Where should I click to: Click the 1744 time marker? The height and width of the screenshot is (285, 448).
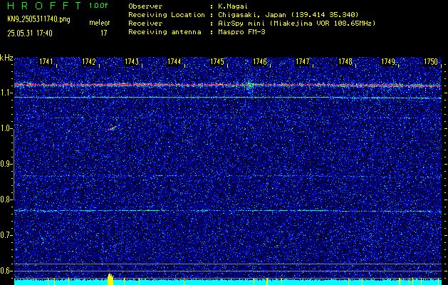click(174, 61)
